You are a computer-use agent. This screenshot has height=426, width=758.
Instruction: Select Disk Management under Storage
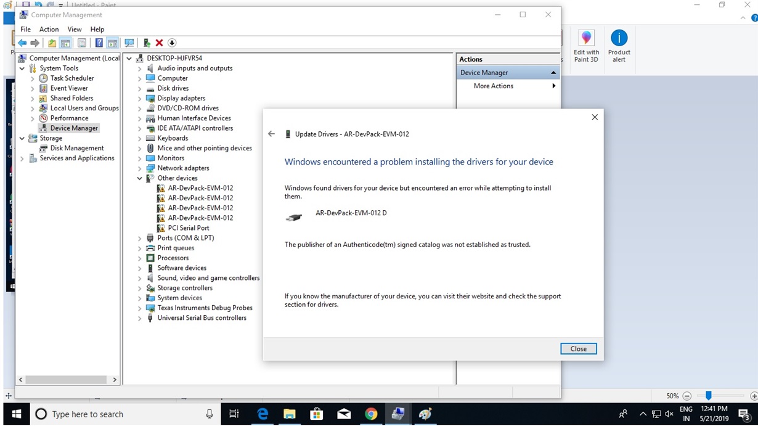(77, 148)
